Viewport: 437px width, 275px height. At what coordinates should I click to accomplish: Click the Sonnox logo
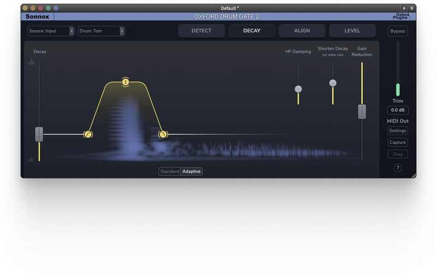coord(37,17)
